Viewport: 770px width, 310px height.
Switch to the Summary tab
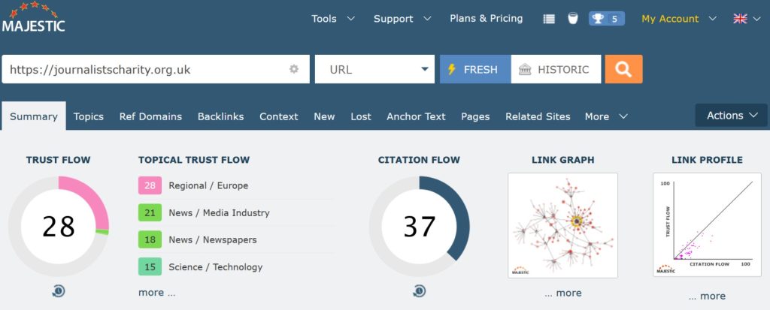tap(33, 117)
